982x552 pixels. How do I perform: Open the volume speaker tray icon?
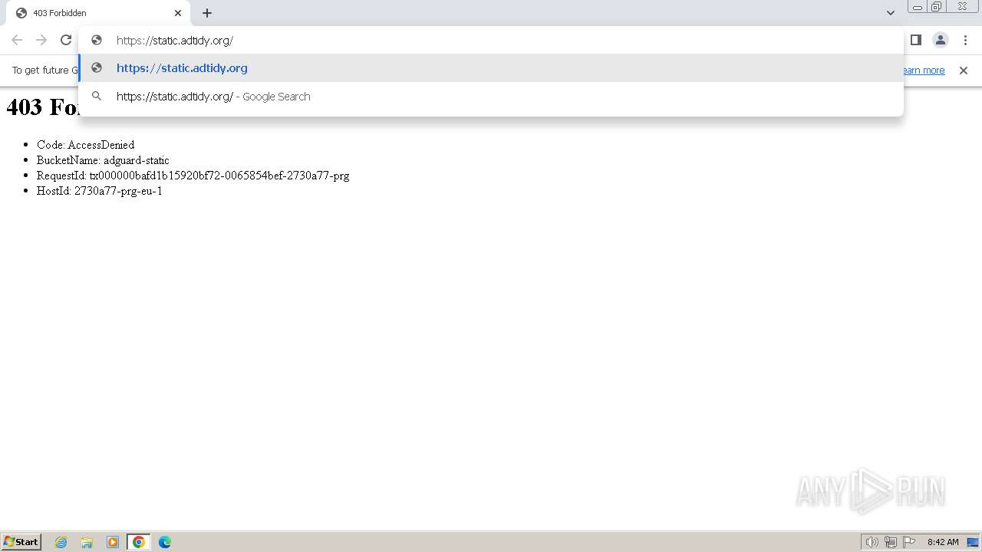872,542
